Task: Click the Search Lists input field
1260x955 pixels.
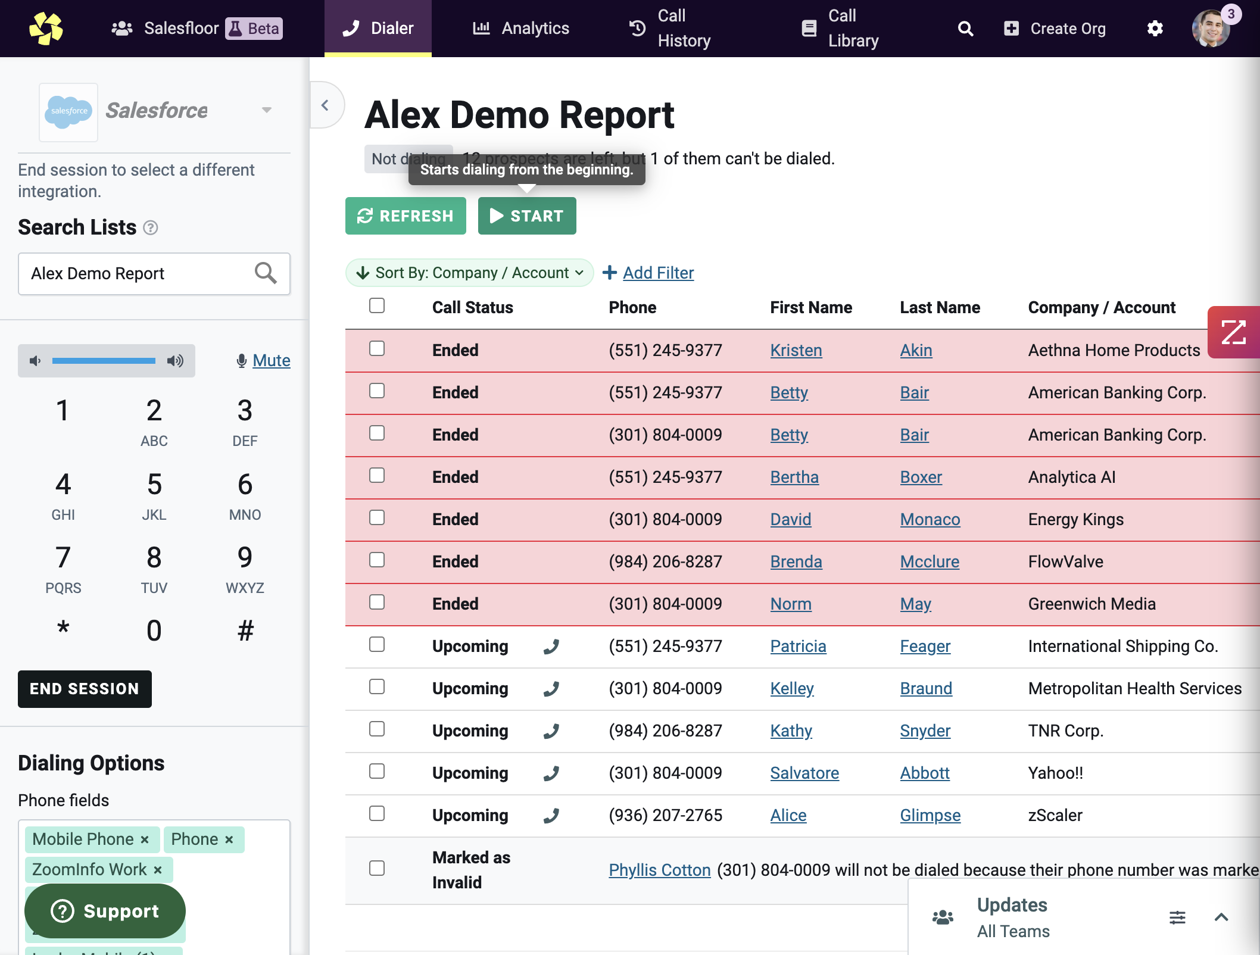Action: click(x=154, y=273)
